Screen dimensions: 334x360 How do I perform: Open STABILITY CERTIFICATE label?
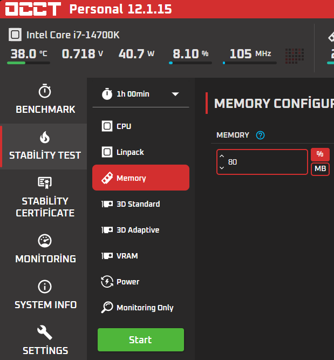(x=45, y=207)
